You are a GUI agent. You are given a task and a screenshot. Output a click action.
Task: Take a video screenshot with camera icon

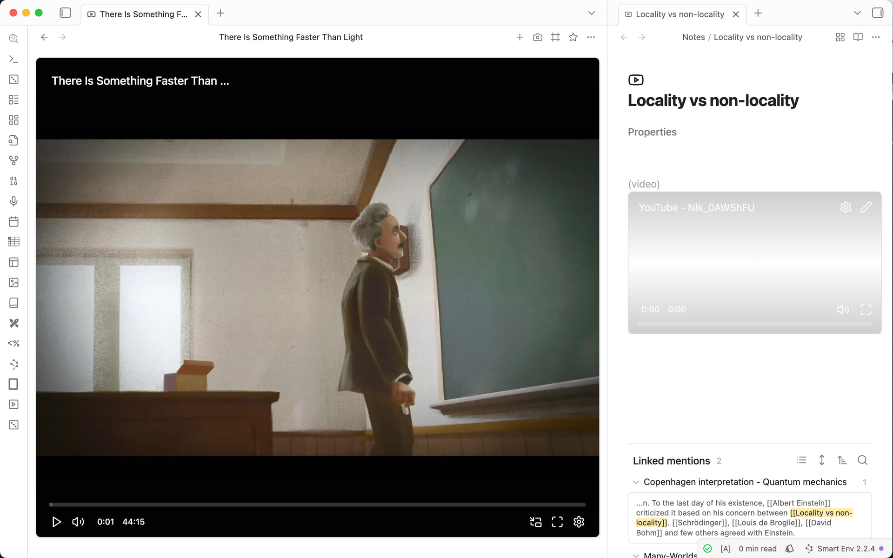(537, 37)
